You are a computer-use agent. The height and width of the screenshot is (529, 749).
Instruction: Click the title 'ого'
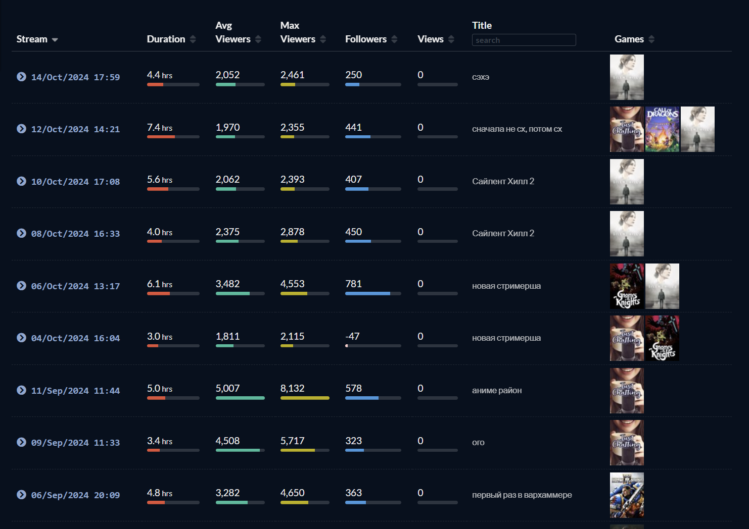tap(478, 443)
